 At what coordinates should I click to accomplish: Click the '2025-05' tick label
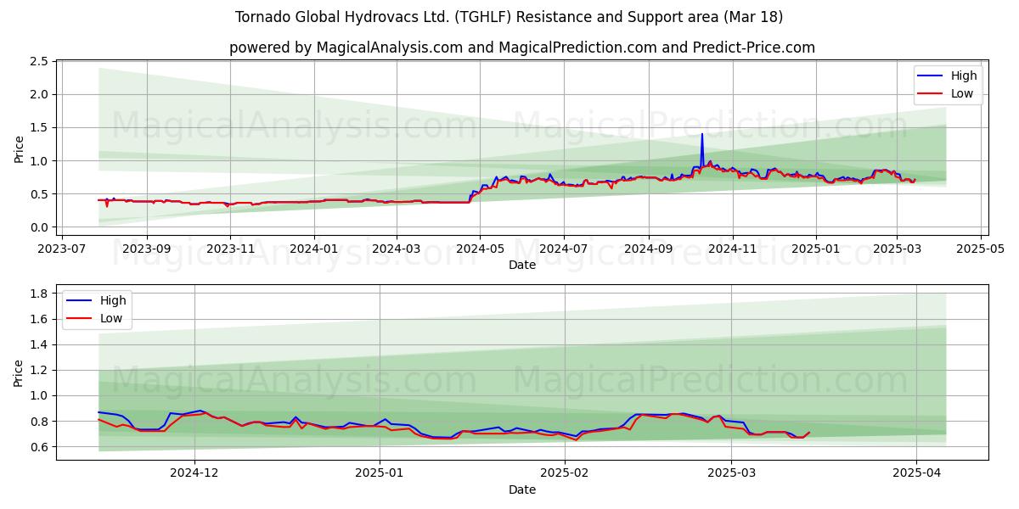981,249
